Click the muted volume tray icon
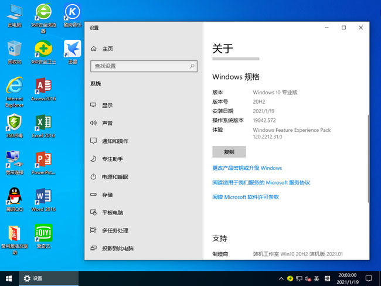This screenshot has width=381, height=286. (308, 279)
